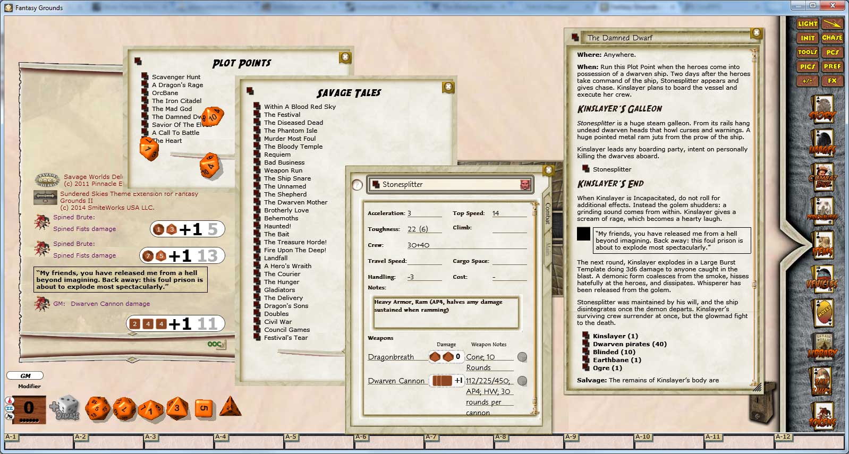Image resolution: width=849 pixels, height=454 pixels.
Task: Click the PREF button
Action: pos(832,66)
